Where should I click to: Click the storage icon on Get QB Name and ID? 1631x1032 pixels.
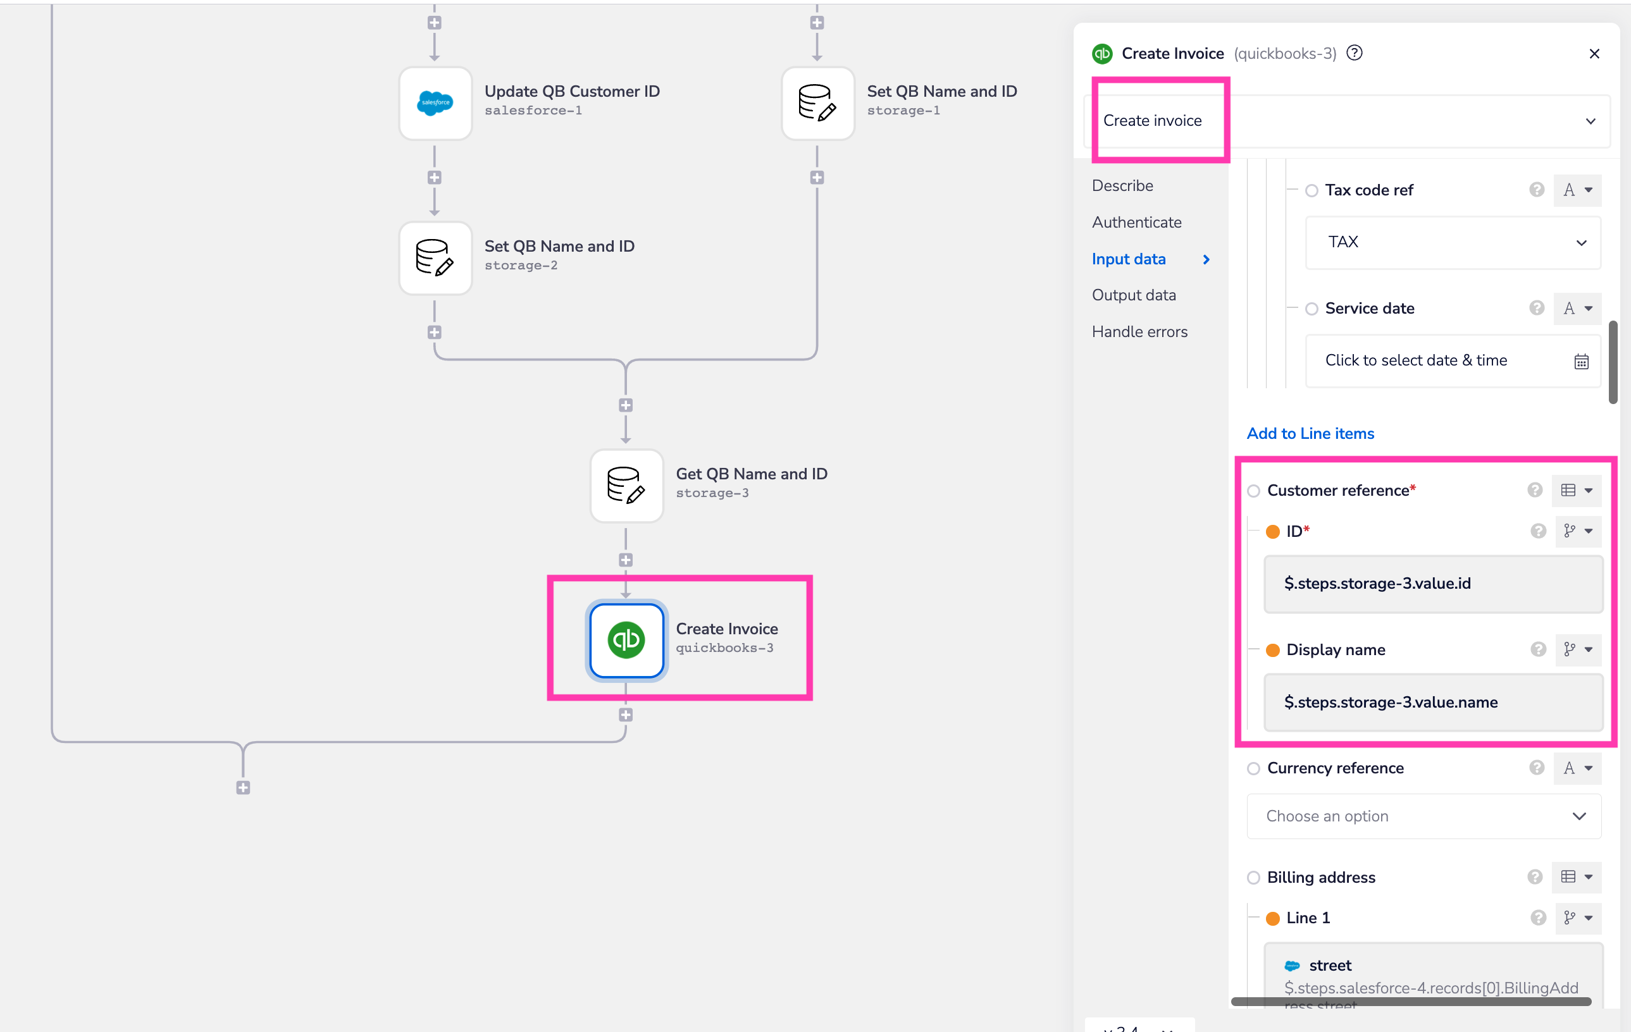[x=626, y=486]
